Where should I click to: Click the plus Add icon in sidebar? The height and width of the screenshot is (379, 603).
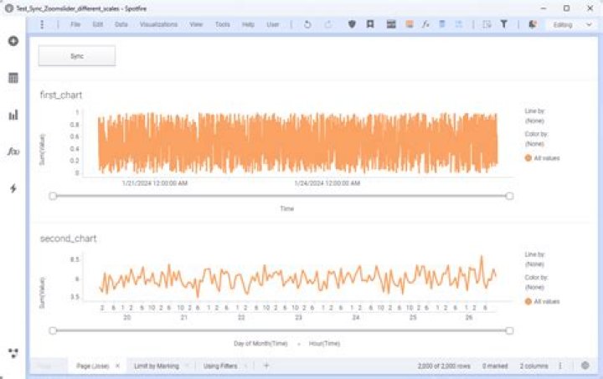[13, 41]
